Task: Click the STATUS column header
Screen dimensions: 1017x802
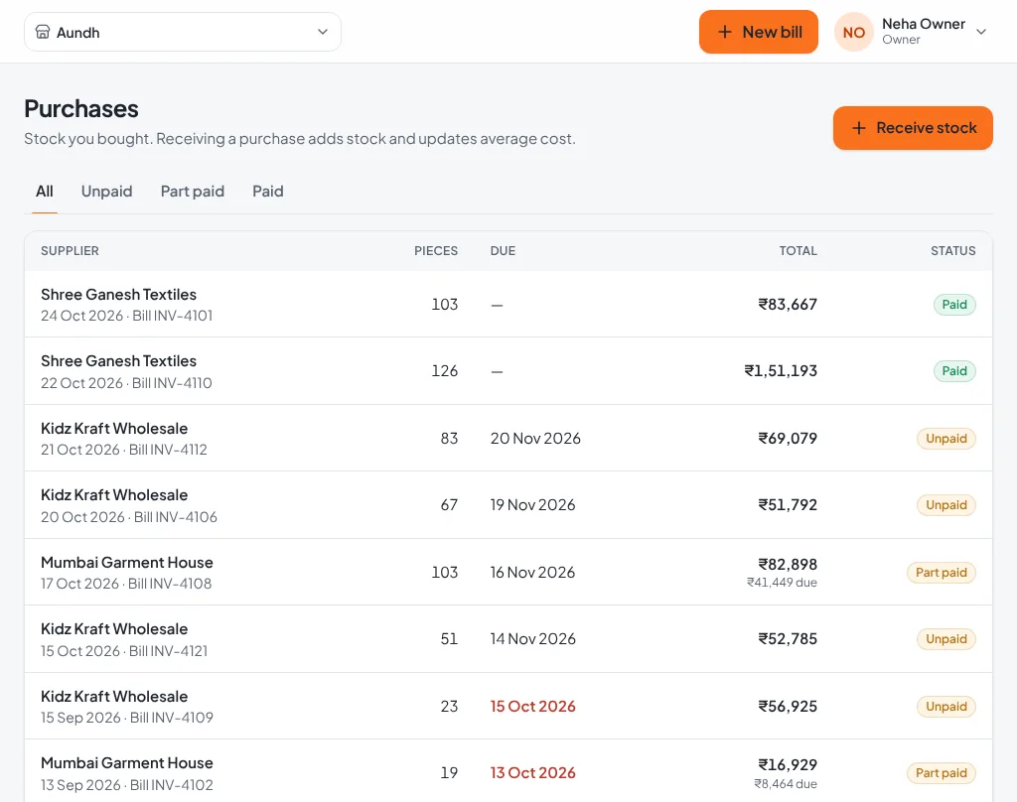Action: [952, 251]
